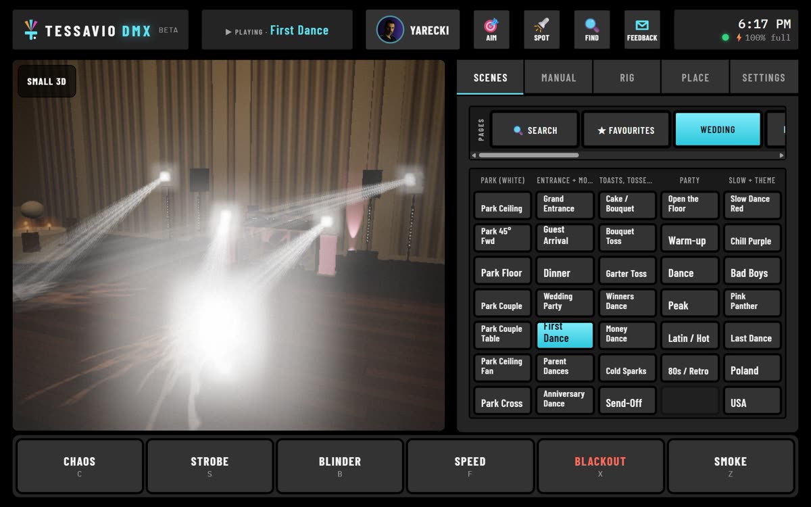
Task: Click the pages scrollbar left arrow
Action: point(473,155)
